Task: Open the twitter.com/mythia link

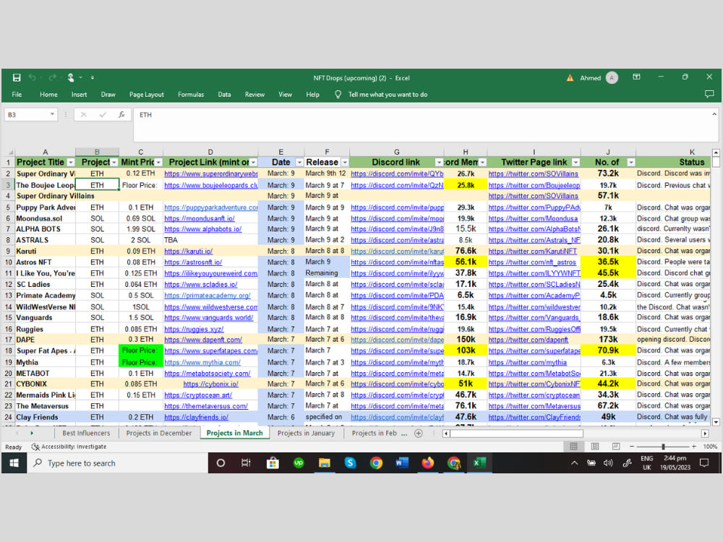Action: [x=528, y=362]
